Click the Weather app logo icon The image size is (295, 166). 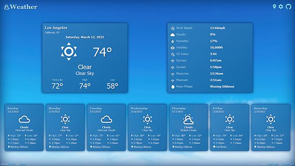(7, 7)
